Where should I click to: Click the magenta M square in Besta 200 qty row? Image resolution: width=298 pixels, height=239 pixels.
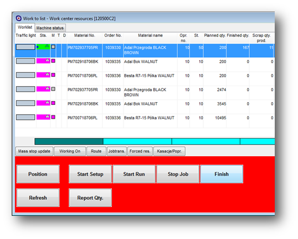tap(53, 75)
